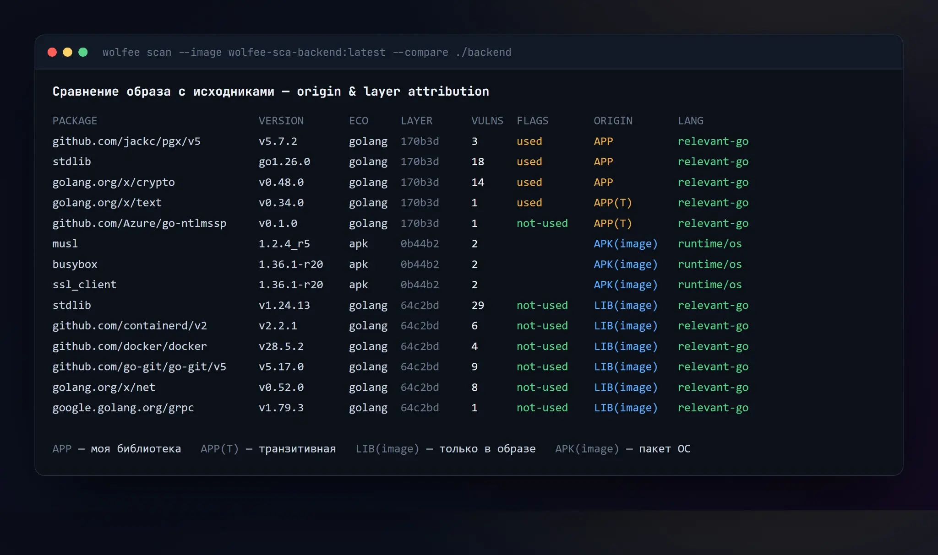
Task: Click version v1.79.3 of grpc
Action: (281, 408)
